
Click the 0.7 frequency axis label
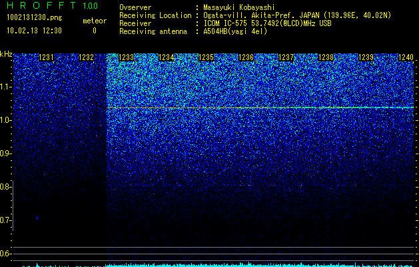5,220
